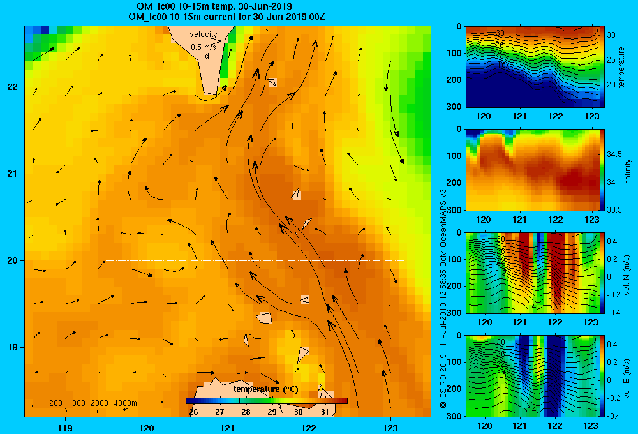Click the rotated 'vel. N (m/s)' label
Image resolution: width=638 pixels, height=434 pixels.
click(627, 275)
